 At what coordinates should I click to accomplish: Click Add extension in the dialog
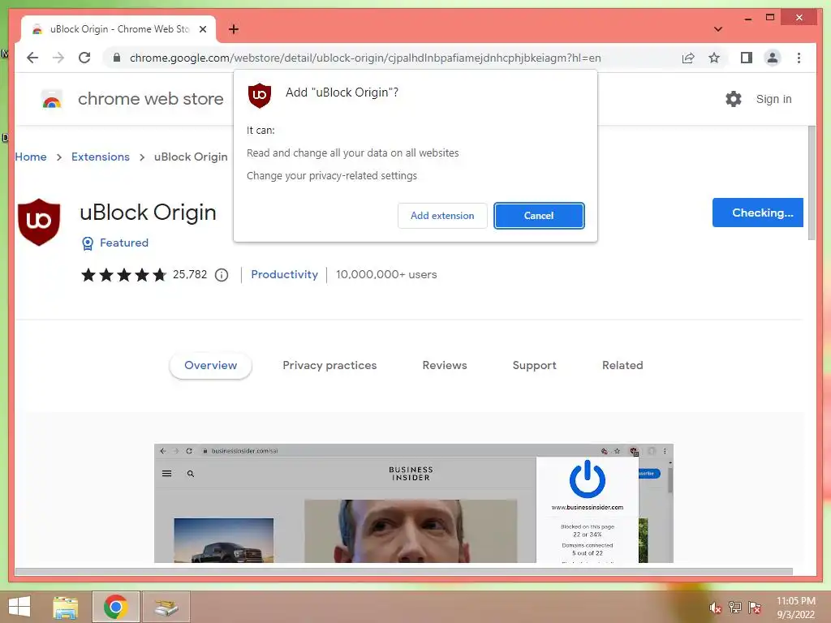[x=442, y=216]
